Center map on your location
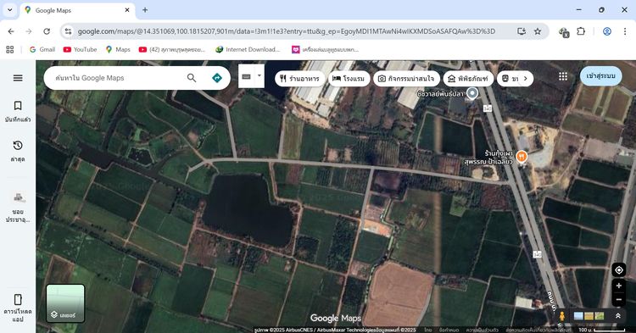The height and width of the screenshot is (333, 636). pyautogui.click(x=619, y=269)
